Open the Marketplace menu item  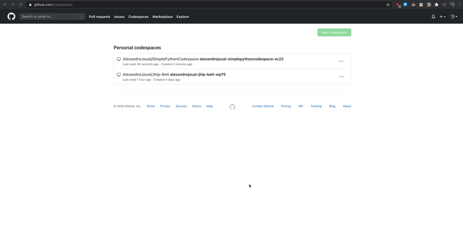coord(162,16)
